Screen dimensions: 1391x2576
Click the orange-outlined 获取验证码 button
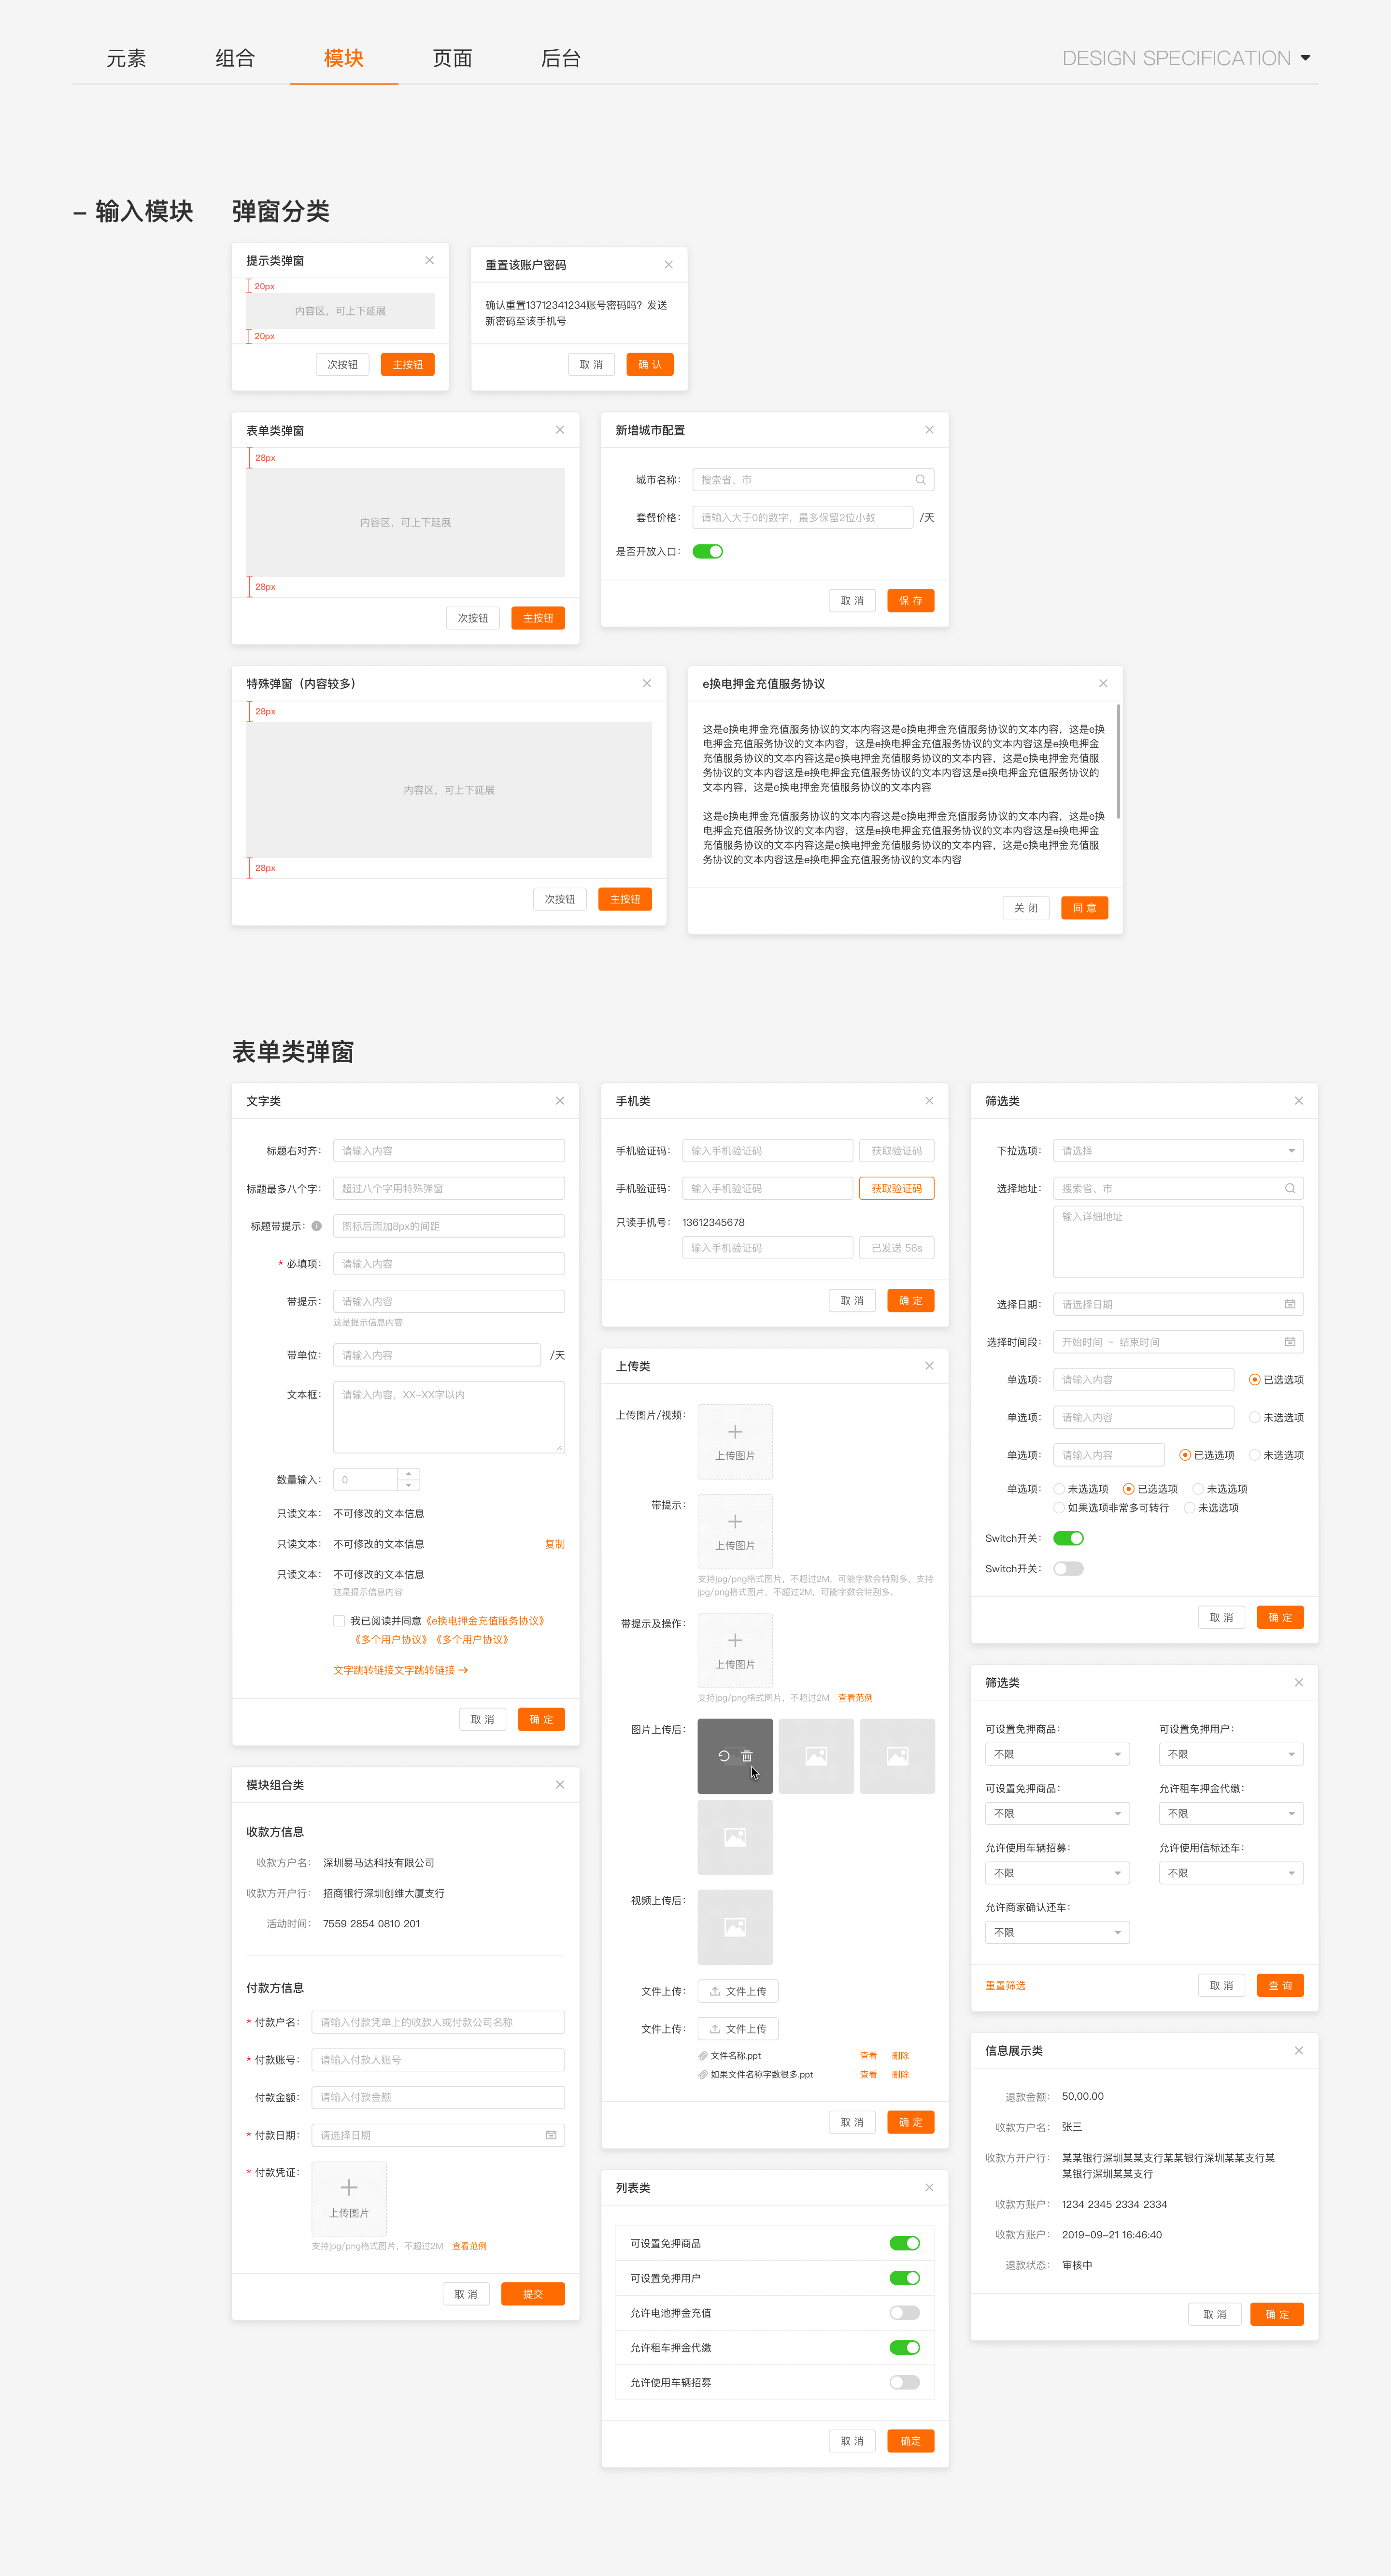(x=897, y=1188)
